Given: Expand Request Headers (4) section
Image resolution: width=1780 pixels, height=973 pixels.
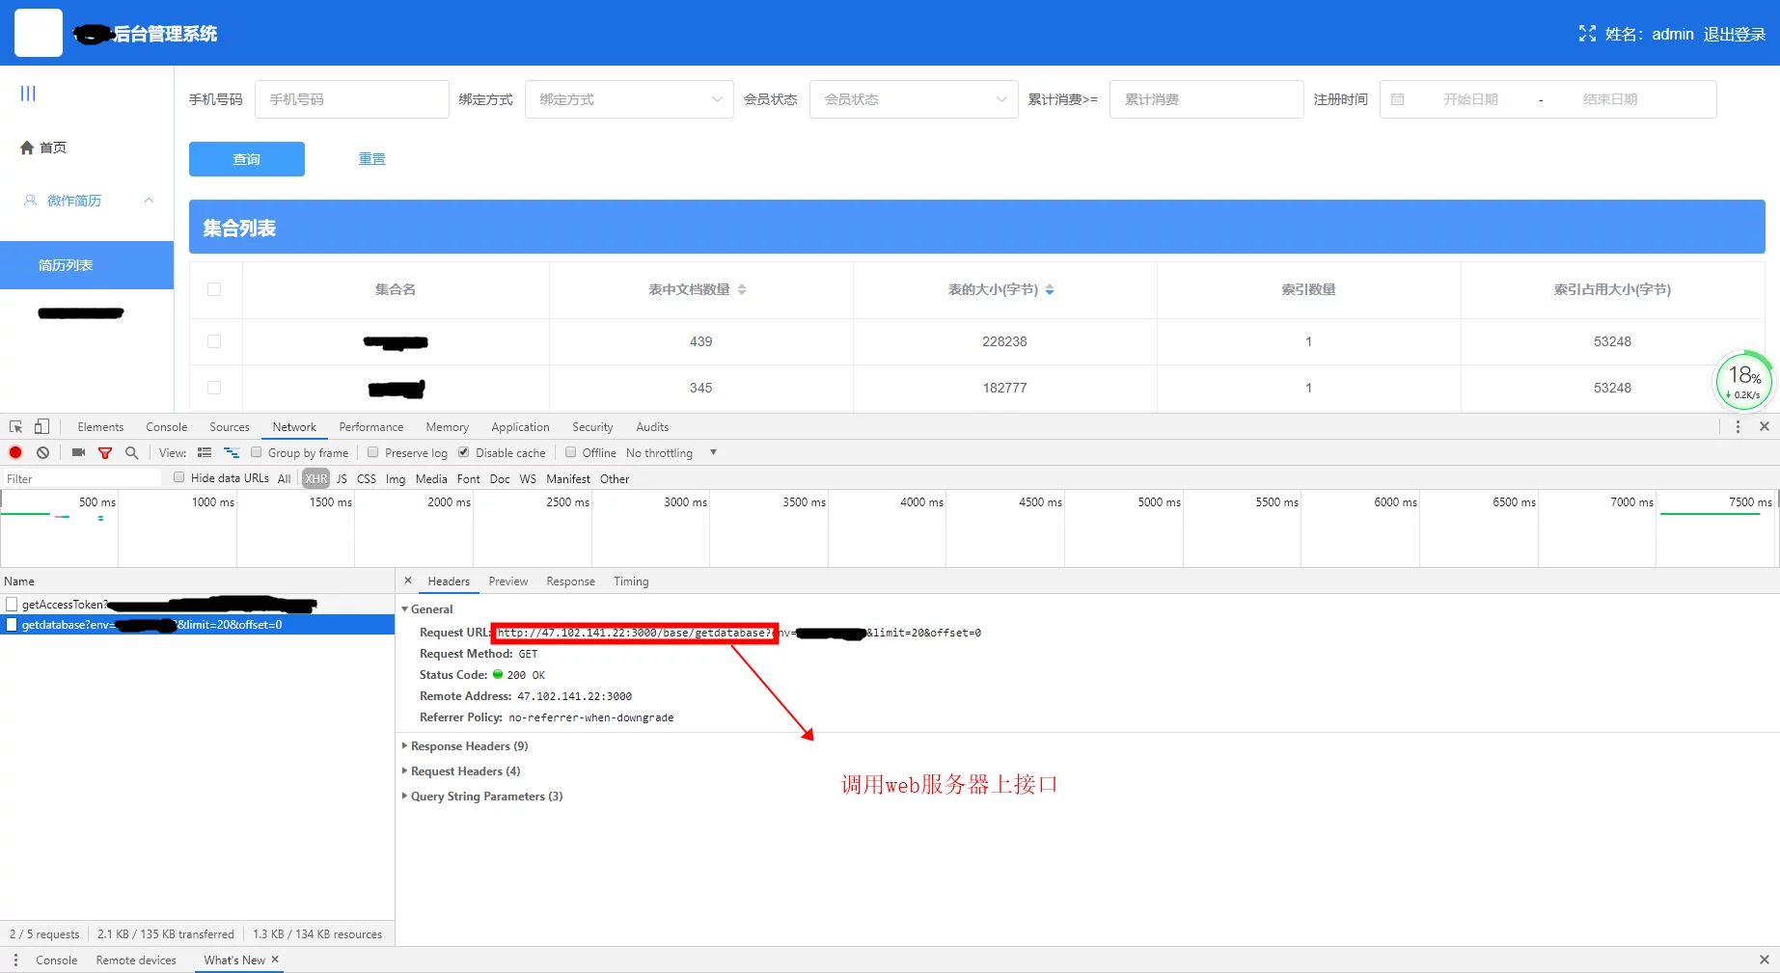Looking at the screenshot, I should pos(461,771).
